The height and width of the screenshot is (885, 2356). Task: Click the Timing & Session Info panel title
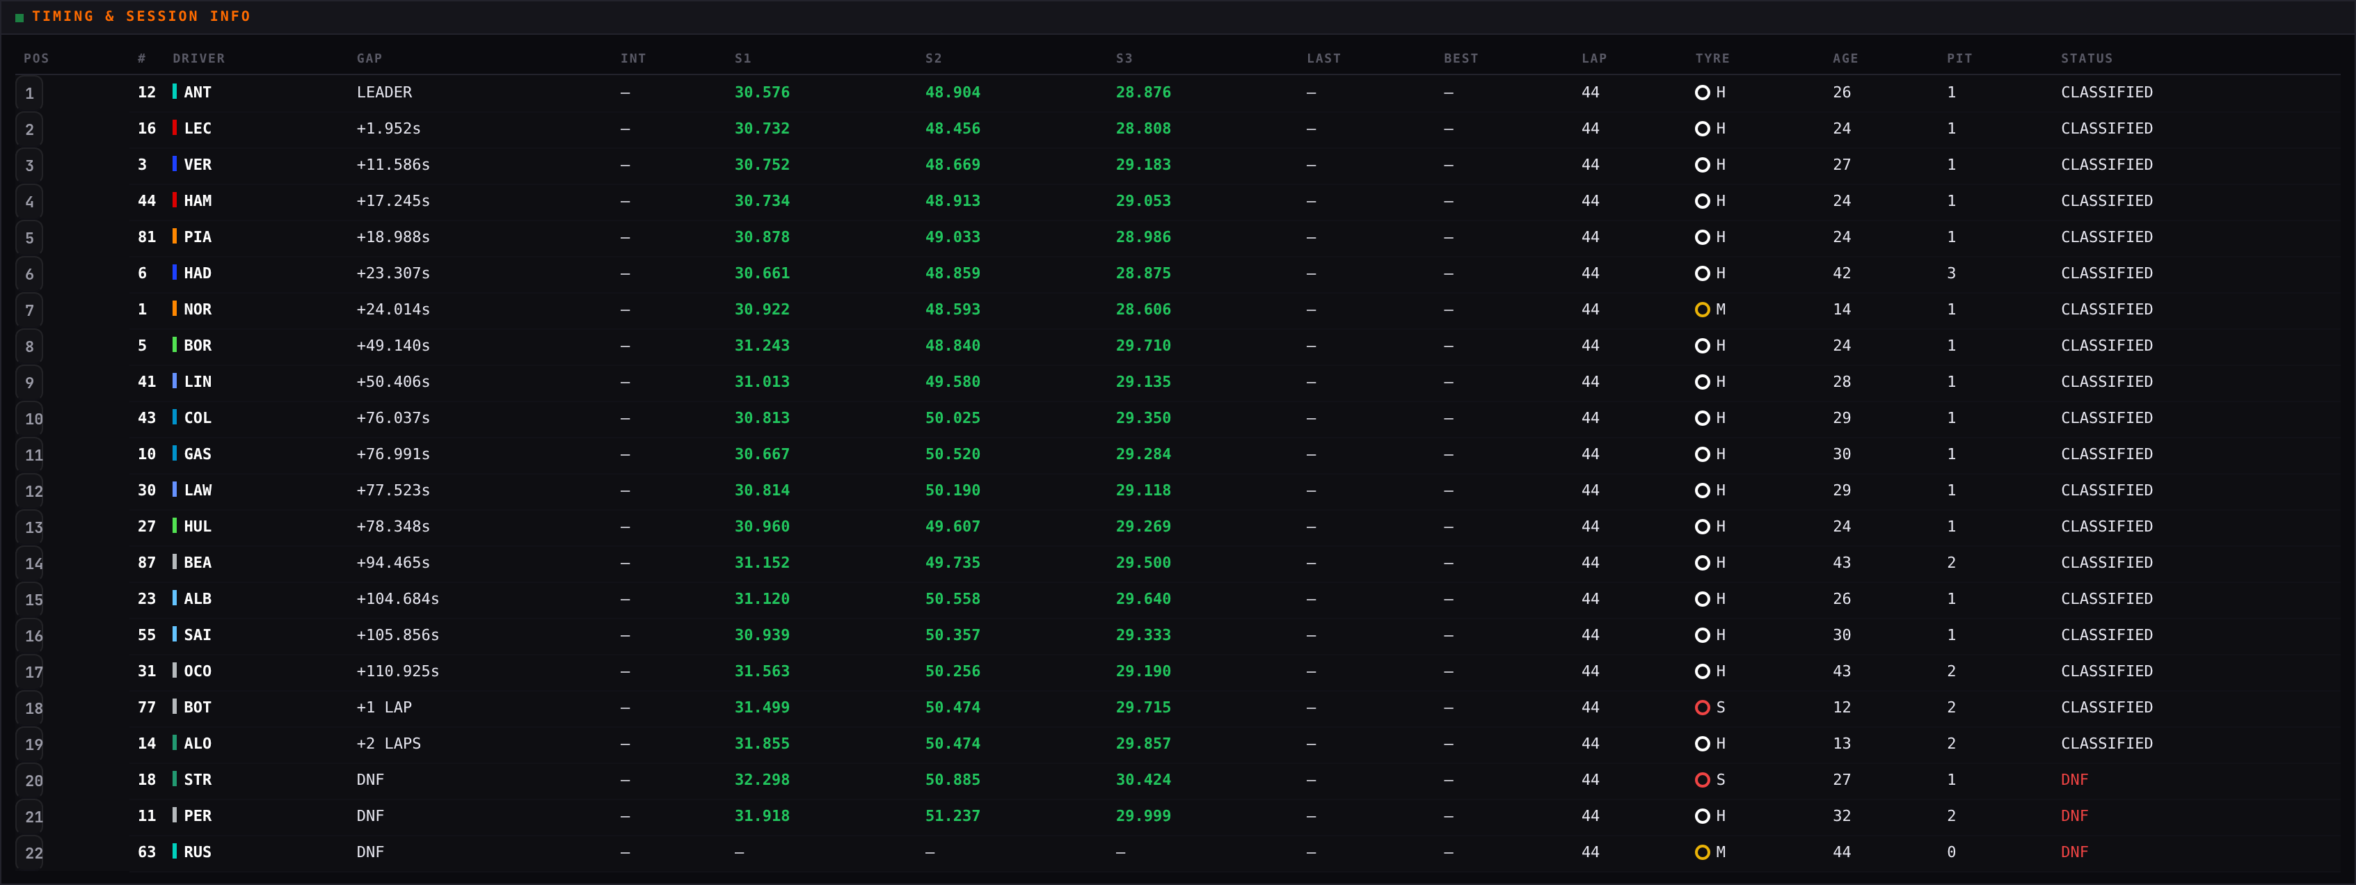[141, 17]
